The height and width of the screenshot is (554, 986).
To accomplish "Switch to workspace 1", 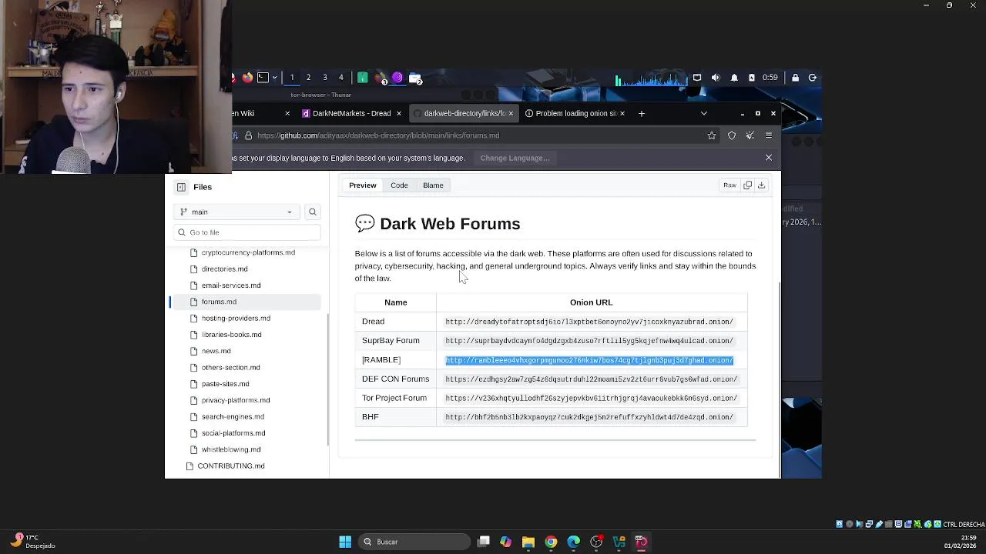I will coord(292,78).
